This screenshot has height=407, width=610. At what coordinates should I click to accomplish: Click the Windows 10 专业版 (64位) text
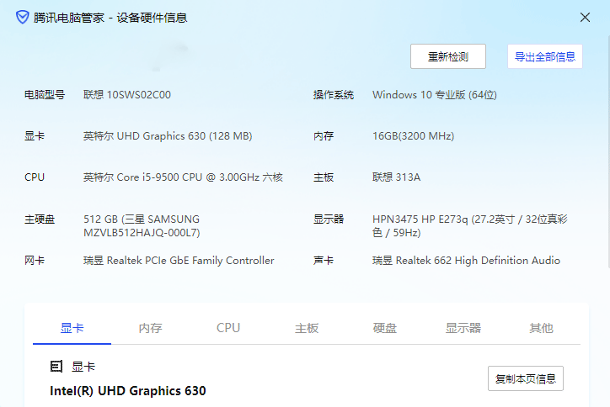tap(435, 95)
